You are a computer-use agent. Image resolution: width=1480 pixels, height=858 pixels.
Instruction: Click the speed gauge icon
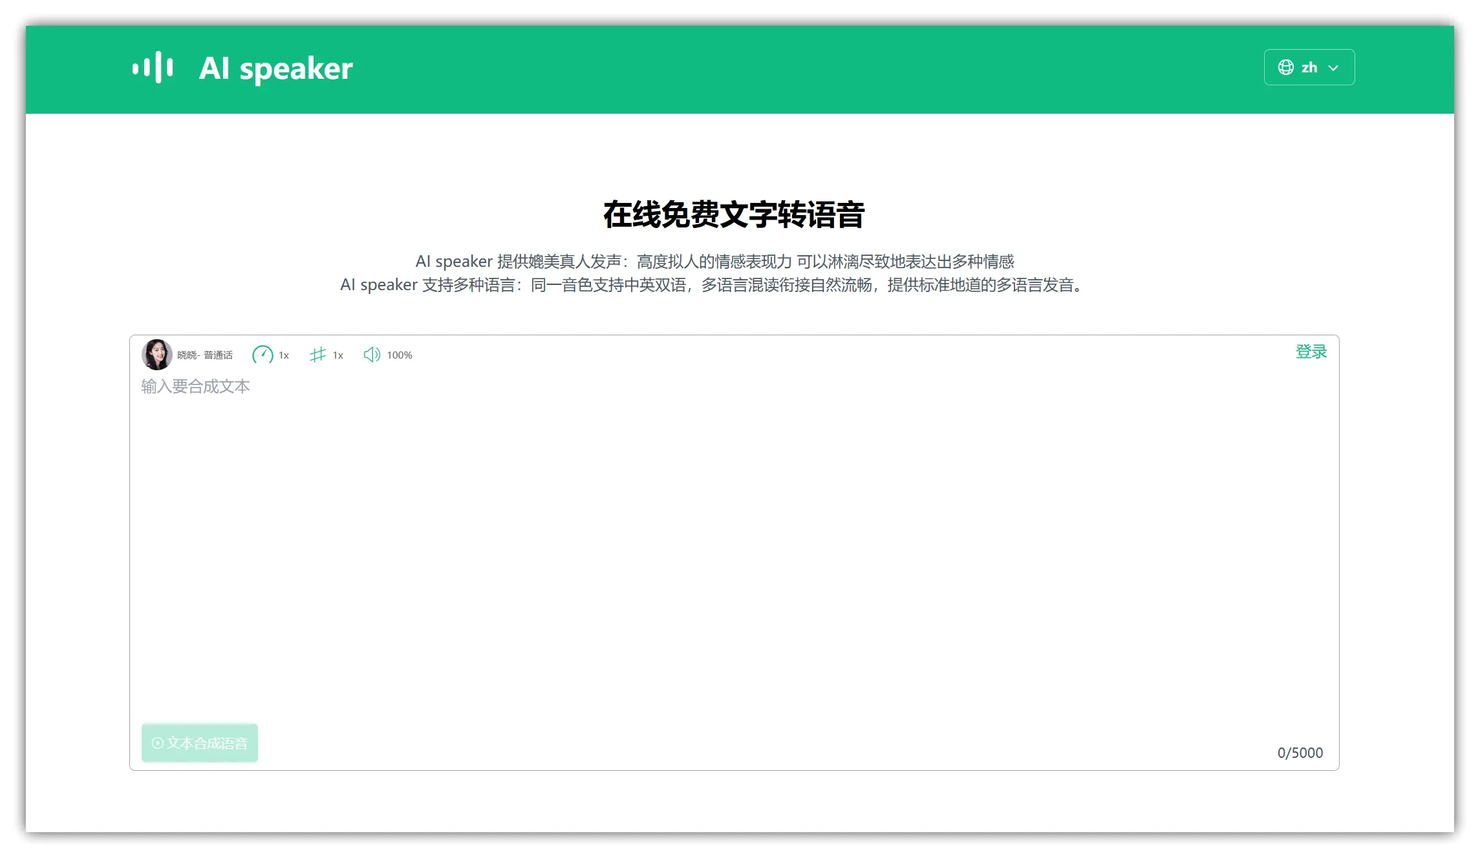[263, 355]
